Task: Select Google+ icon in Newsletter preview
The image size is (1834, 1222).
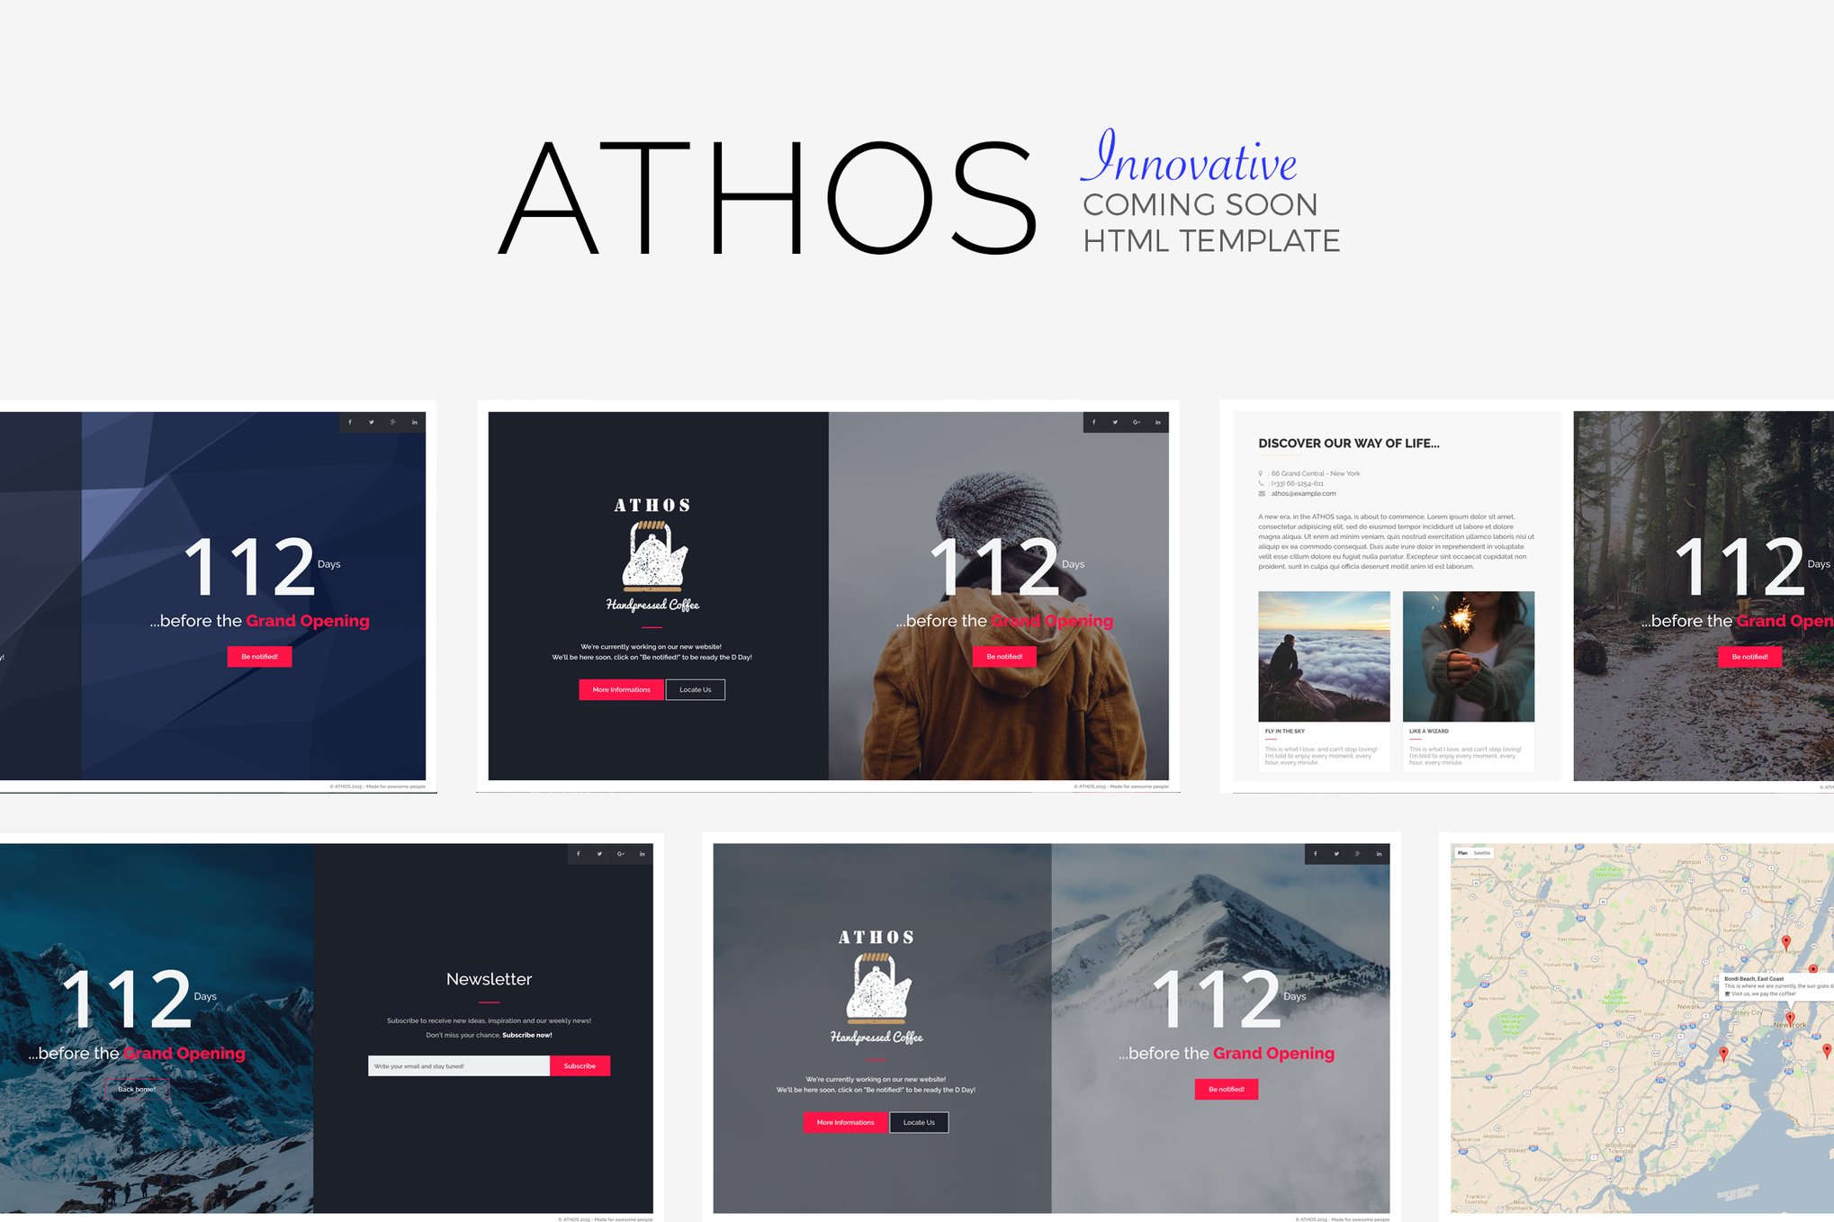Action: [x=621, y=854]
